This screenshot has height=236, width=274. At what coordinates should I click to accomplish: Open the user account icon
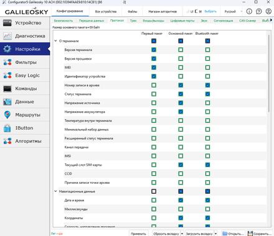coord(268,11)
